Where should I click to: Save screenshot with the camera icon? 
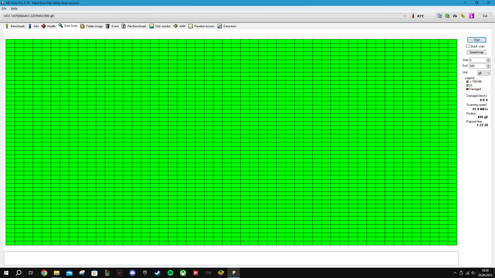455,16
